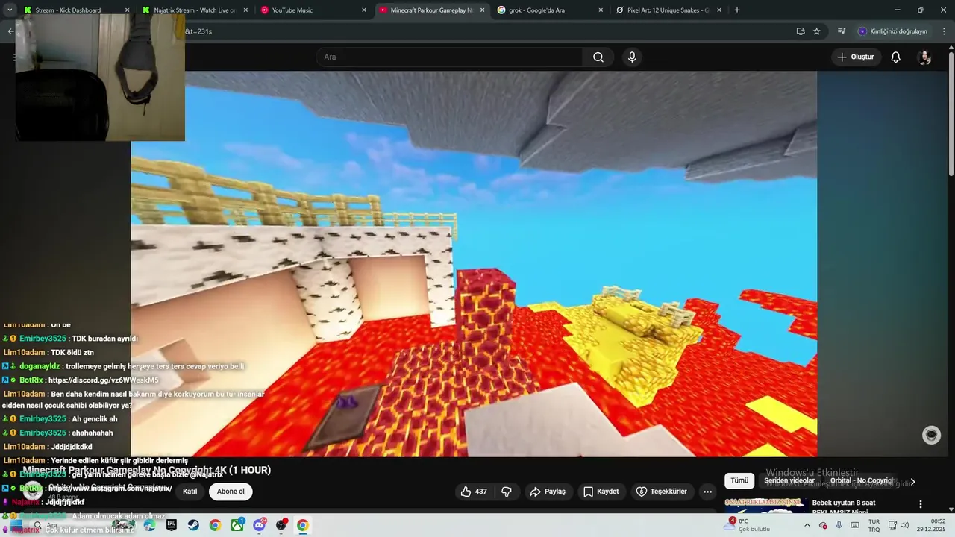Viewport: 955px width, 537px height.
Task: Open Steam from taskbar
Action: tap(193, 525)
